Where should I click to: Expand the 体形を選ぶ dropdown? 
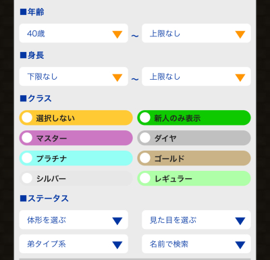[x=74, y=220]
